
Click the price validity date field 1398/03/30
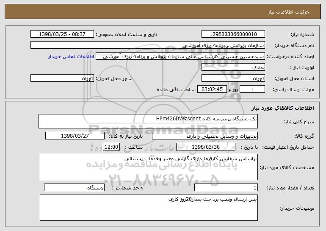click(206, 147)
